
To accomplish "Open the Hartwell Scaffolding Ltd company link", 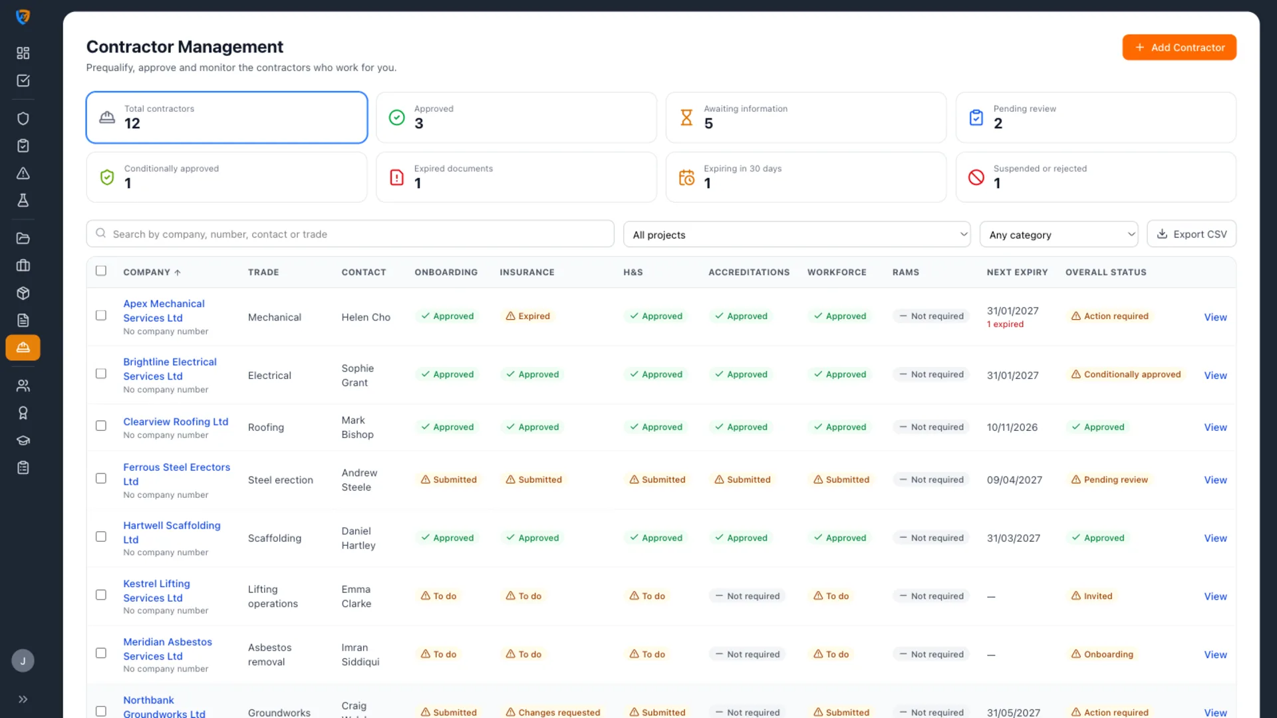I will click(172, 533).
